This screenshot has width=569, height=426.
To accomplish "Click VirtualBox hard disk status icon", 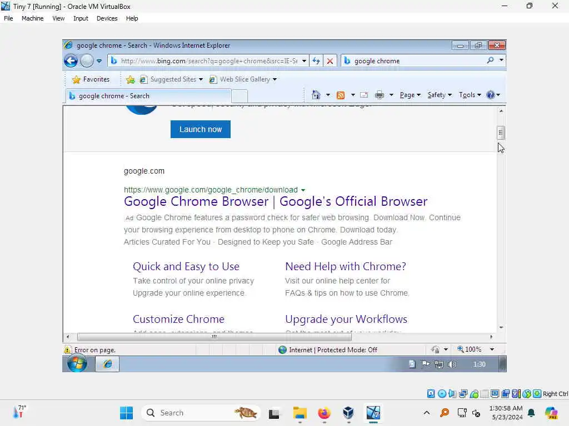I will point(431,394).
